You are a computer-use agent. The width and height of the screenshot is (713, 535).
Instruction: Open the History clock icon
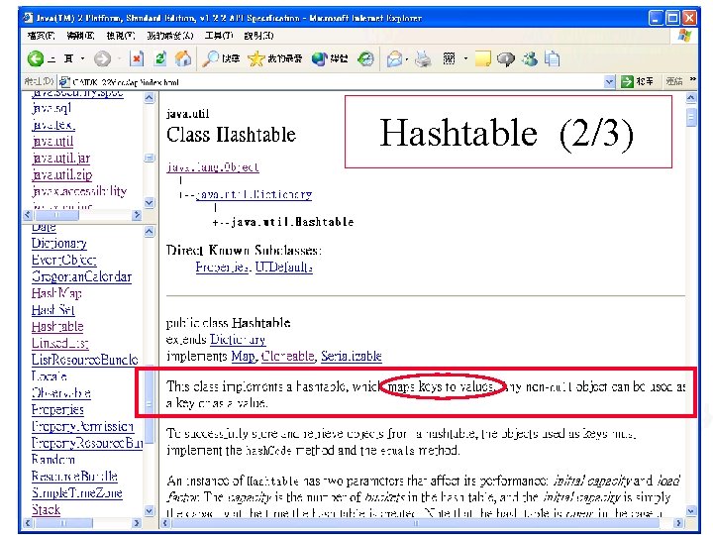pos(365,58)
